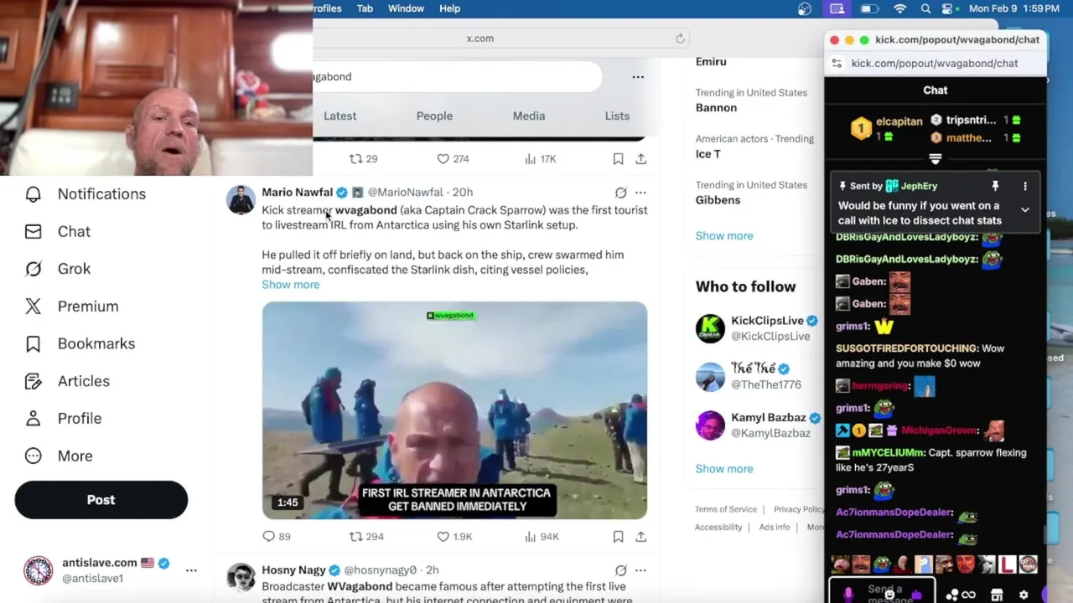View analytics showing 94K views
Viewport: 1073px width, 603px height.
point(542,537)
